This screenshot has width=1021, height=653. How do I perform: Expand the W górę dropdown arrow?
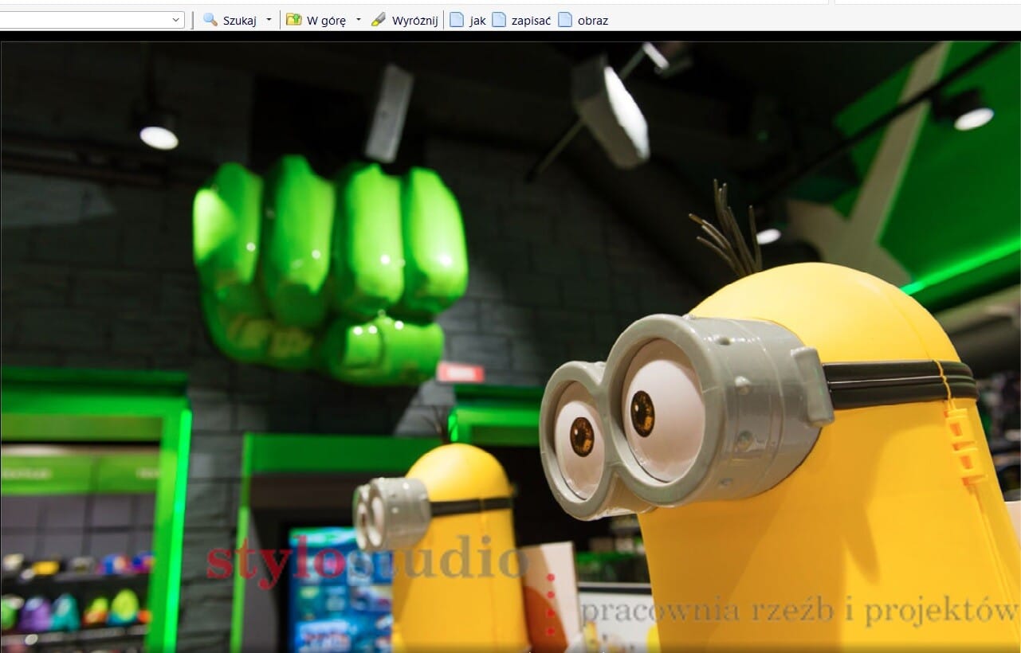coord(358,20)
